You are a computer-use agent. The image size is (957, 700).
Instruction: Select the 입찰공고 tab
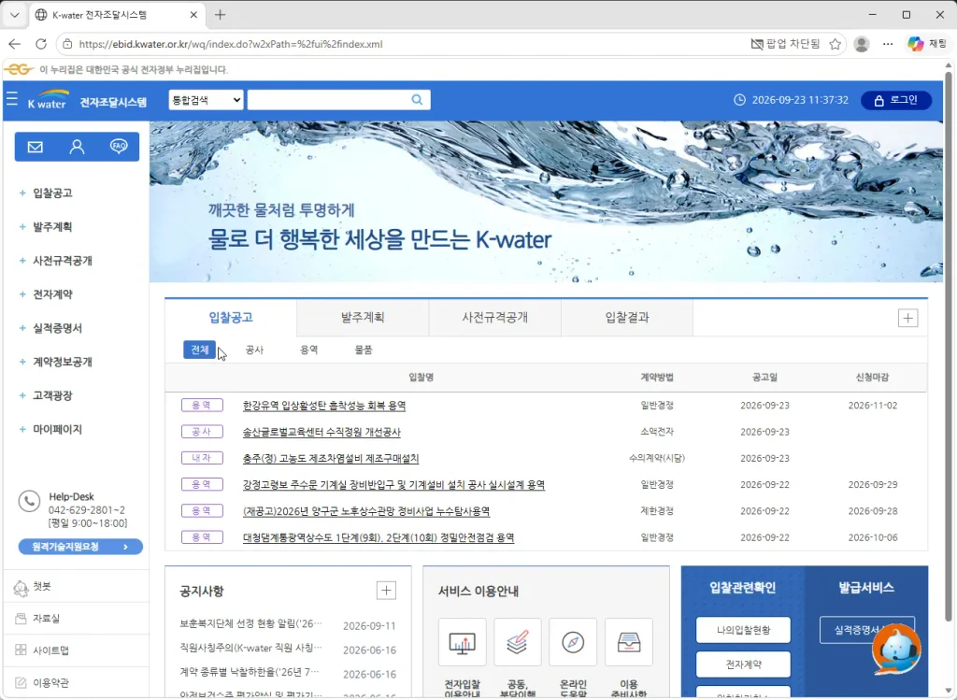click(x=231, y=318)
